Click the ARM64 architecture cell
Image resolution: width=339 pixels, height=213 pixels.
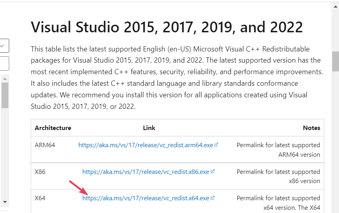tap(45, 145)
